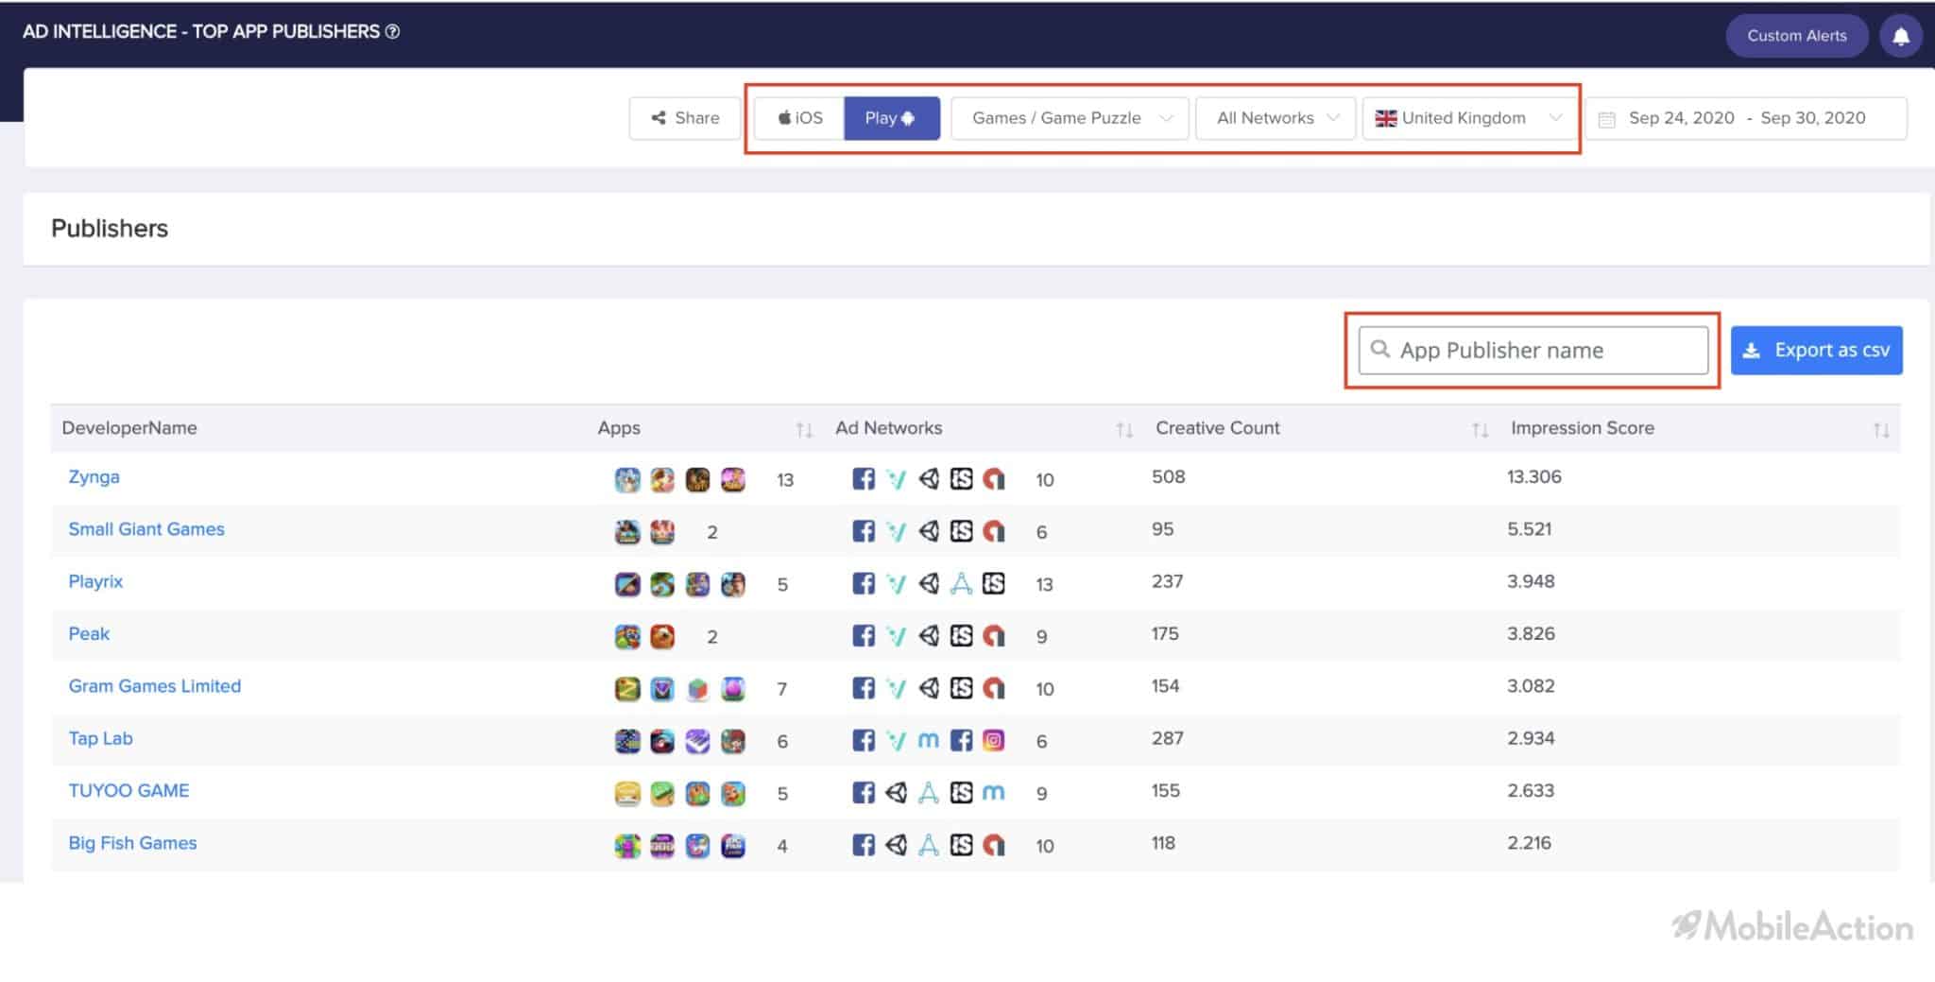
Task: Open the Small Giant Games publisher link
Action: tap(146, 529)
